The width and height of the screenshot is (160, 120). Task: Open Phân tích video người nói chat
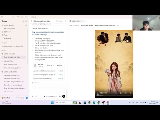click(12, 68)
